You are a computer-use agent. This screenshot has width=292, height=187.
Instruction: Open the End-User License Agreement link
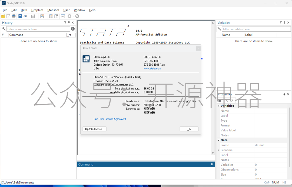[110, 119]
